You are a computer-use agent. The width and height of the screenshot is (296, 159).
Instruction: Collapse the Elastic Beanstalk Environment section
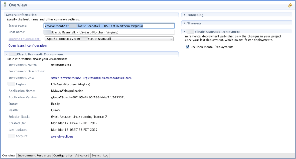point(7,54)
